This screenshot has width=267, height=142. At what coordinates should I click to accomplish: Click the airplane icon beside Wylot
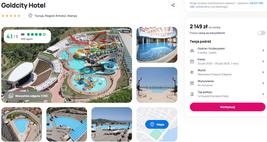pyautogui.click(x=192, y=72)
